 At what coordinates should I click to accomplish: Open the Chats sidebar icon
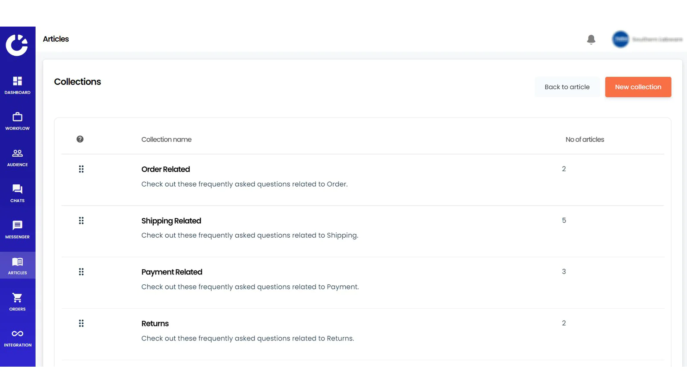click(17, 189)
